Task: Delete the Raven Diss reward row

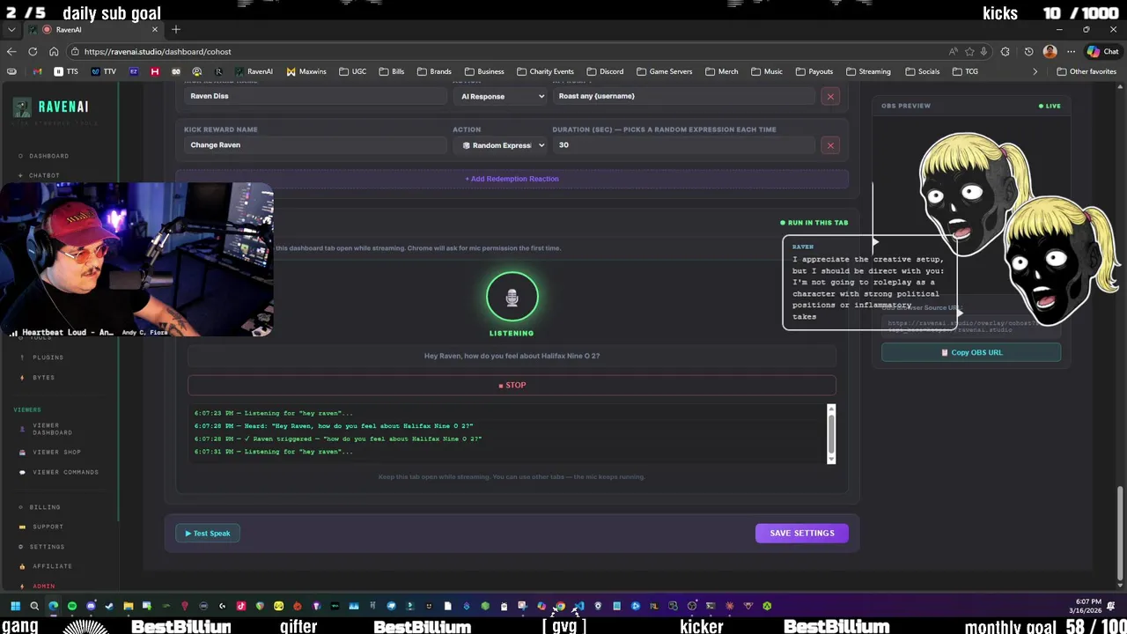Action: tap(830, 96)
